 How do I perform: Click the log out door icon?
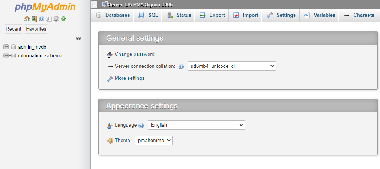pos(34,19)
